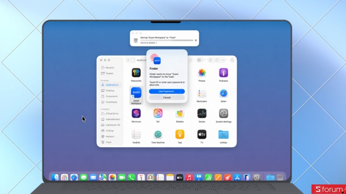Viewport: 346px width, 194px height.
Task: Open the Finder search magnifier
Action: (x=232, y=60)
